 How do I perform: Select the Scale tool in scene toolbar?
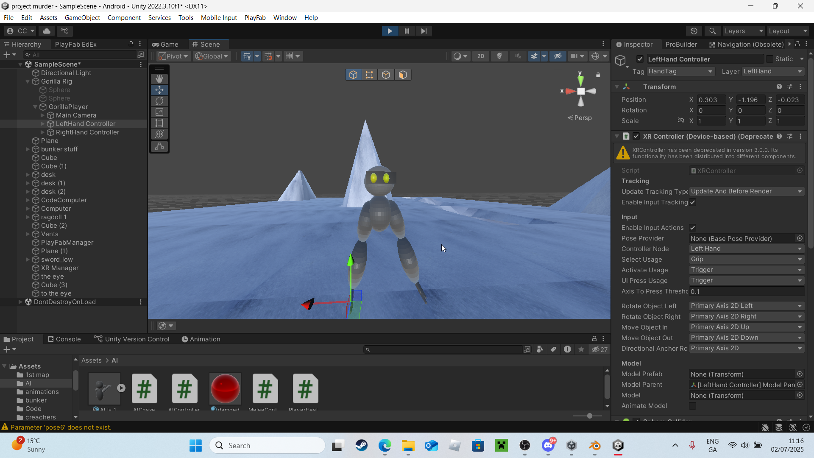click(x=159, y=112)
